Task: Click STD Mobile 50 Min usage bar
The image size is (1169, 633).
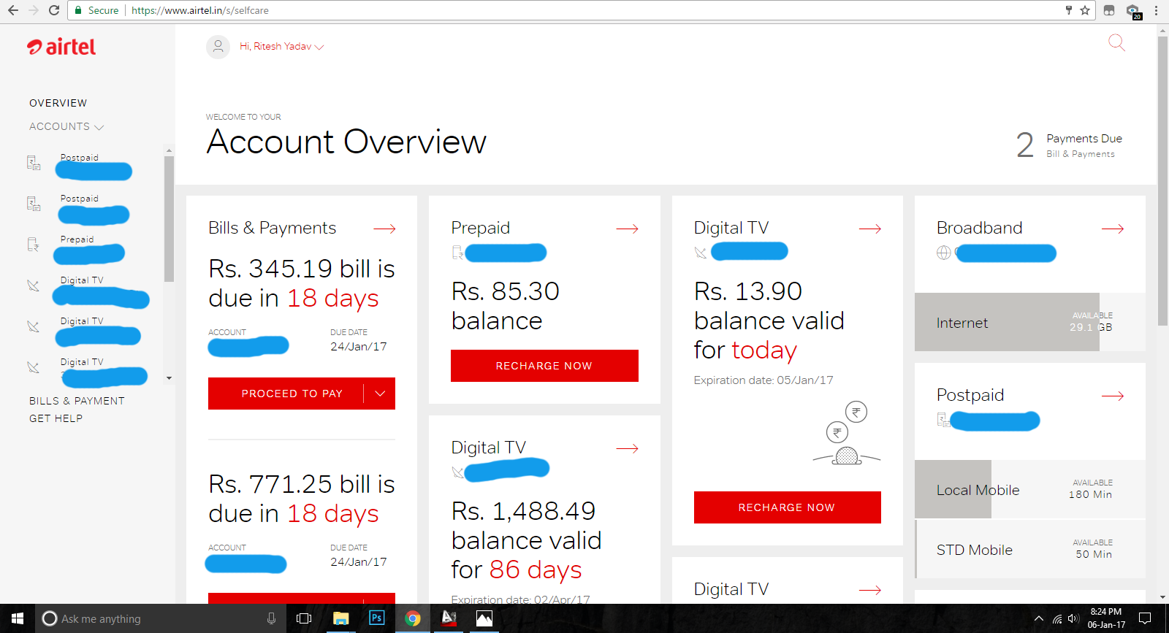Action: [1030, 549]
